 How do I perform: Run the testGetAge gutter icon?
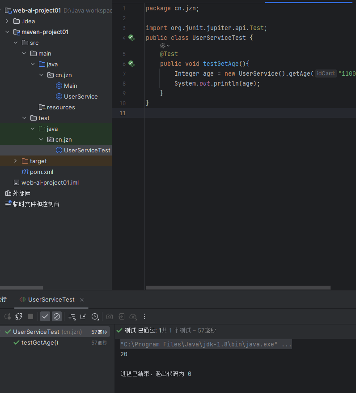click(131, 64)
